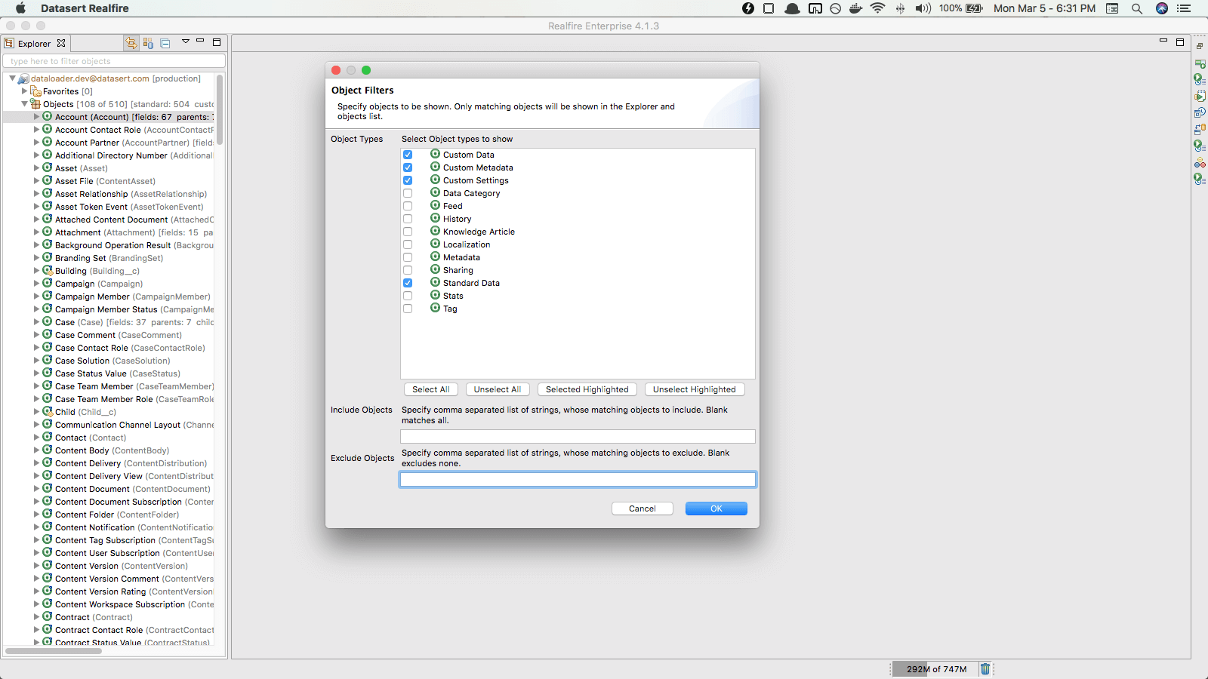Expand the Favorites node
1208x679 pixels.
click(24, 91)
